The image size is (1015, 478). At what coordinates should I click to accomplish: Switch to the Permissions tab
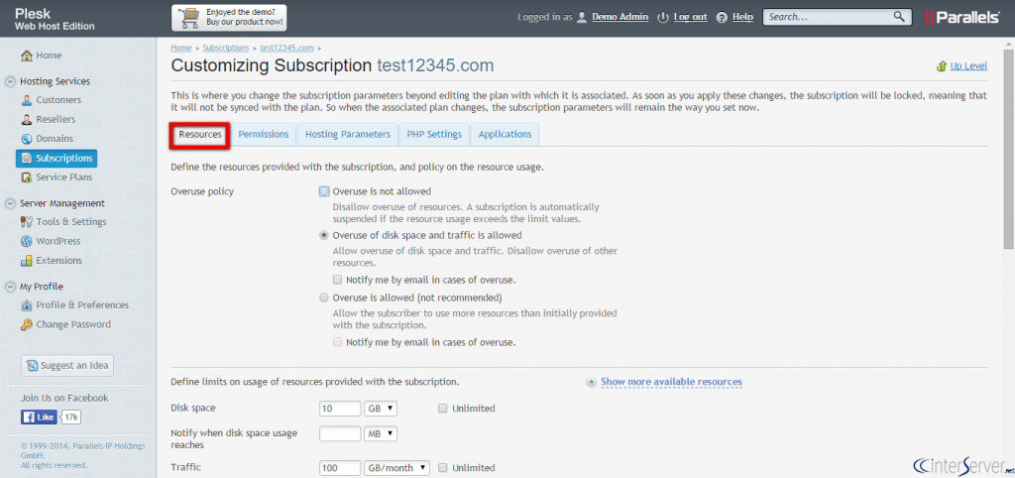point(264,134)
